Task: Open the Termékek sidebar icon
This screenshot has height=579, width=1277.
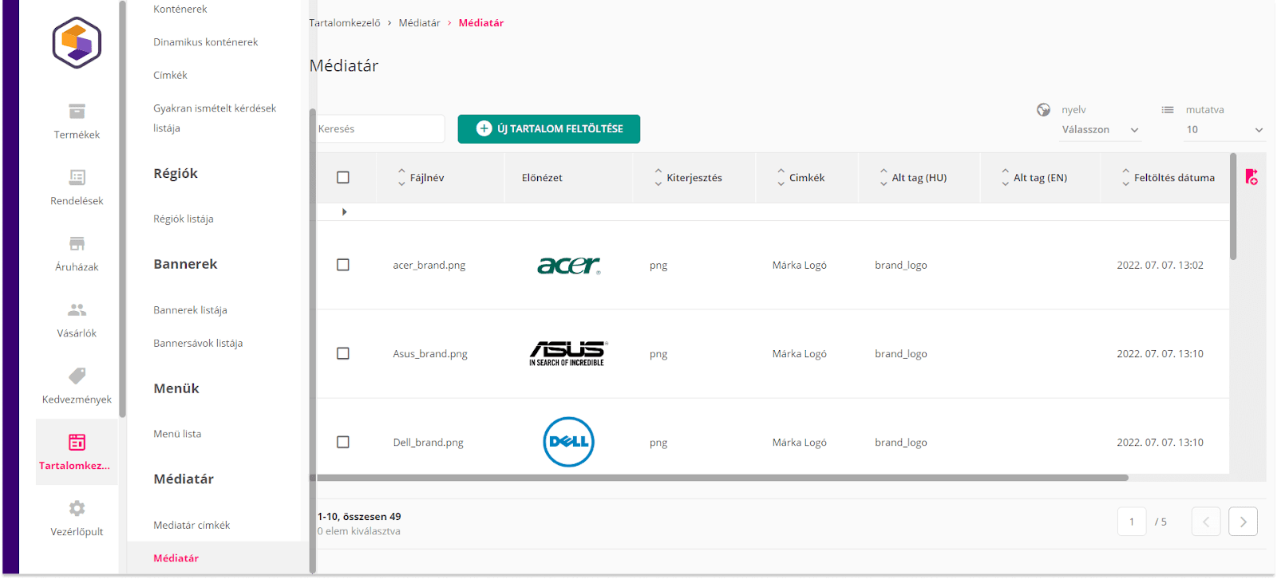Action: pos(77,111)
